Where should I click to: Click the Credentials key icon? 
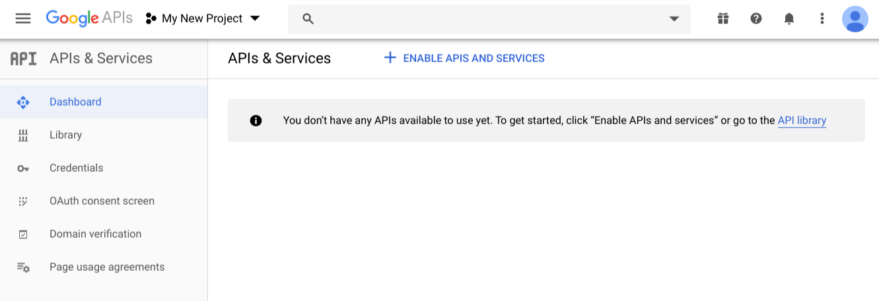[23, 168]
